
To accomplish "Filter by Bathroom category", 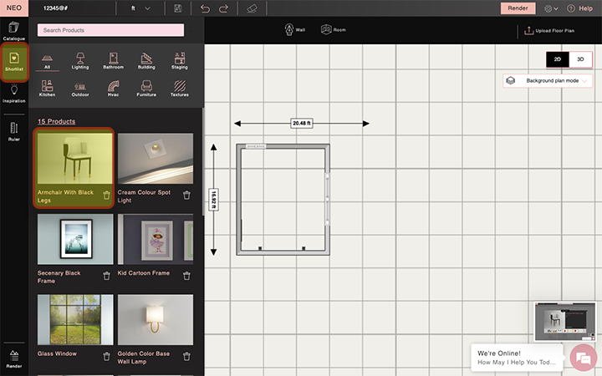I will 113,61.
